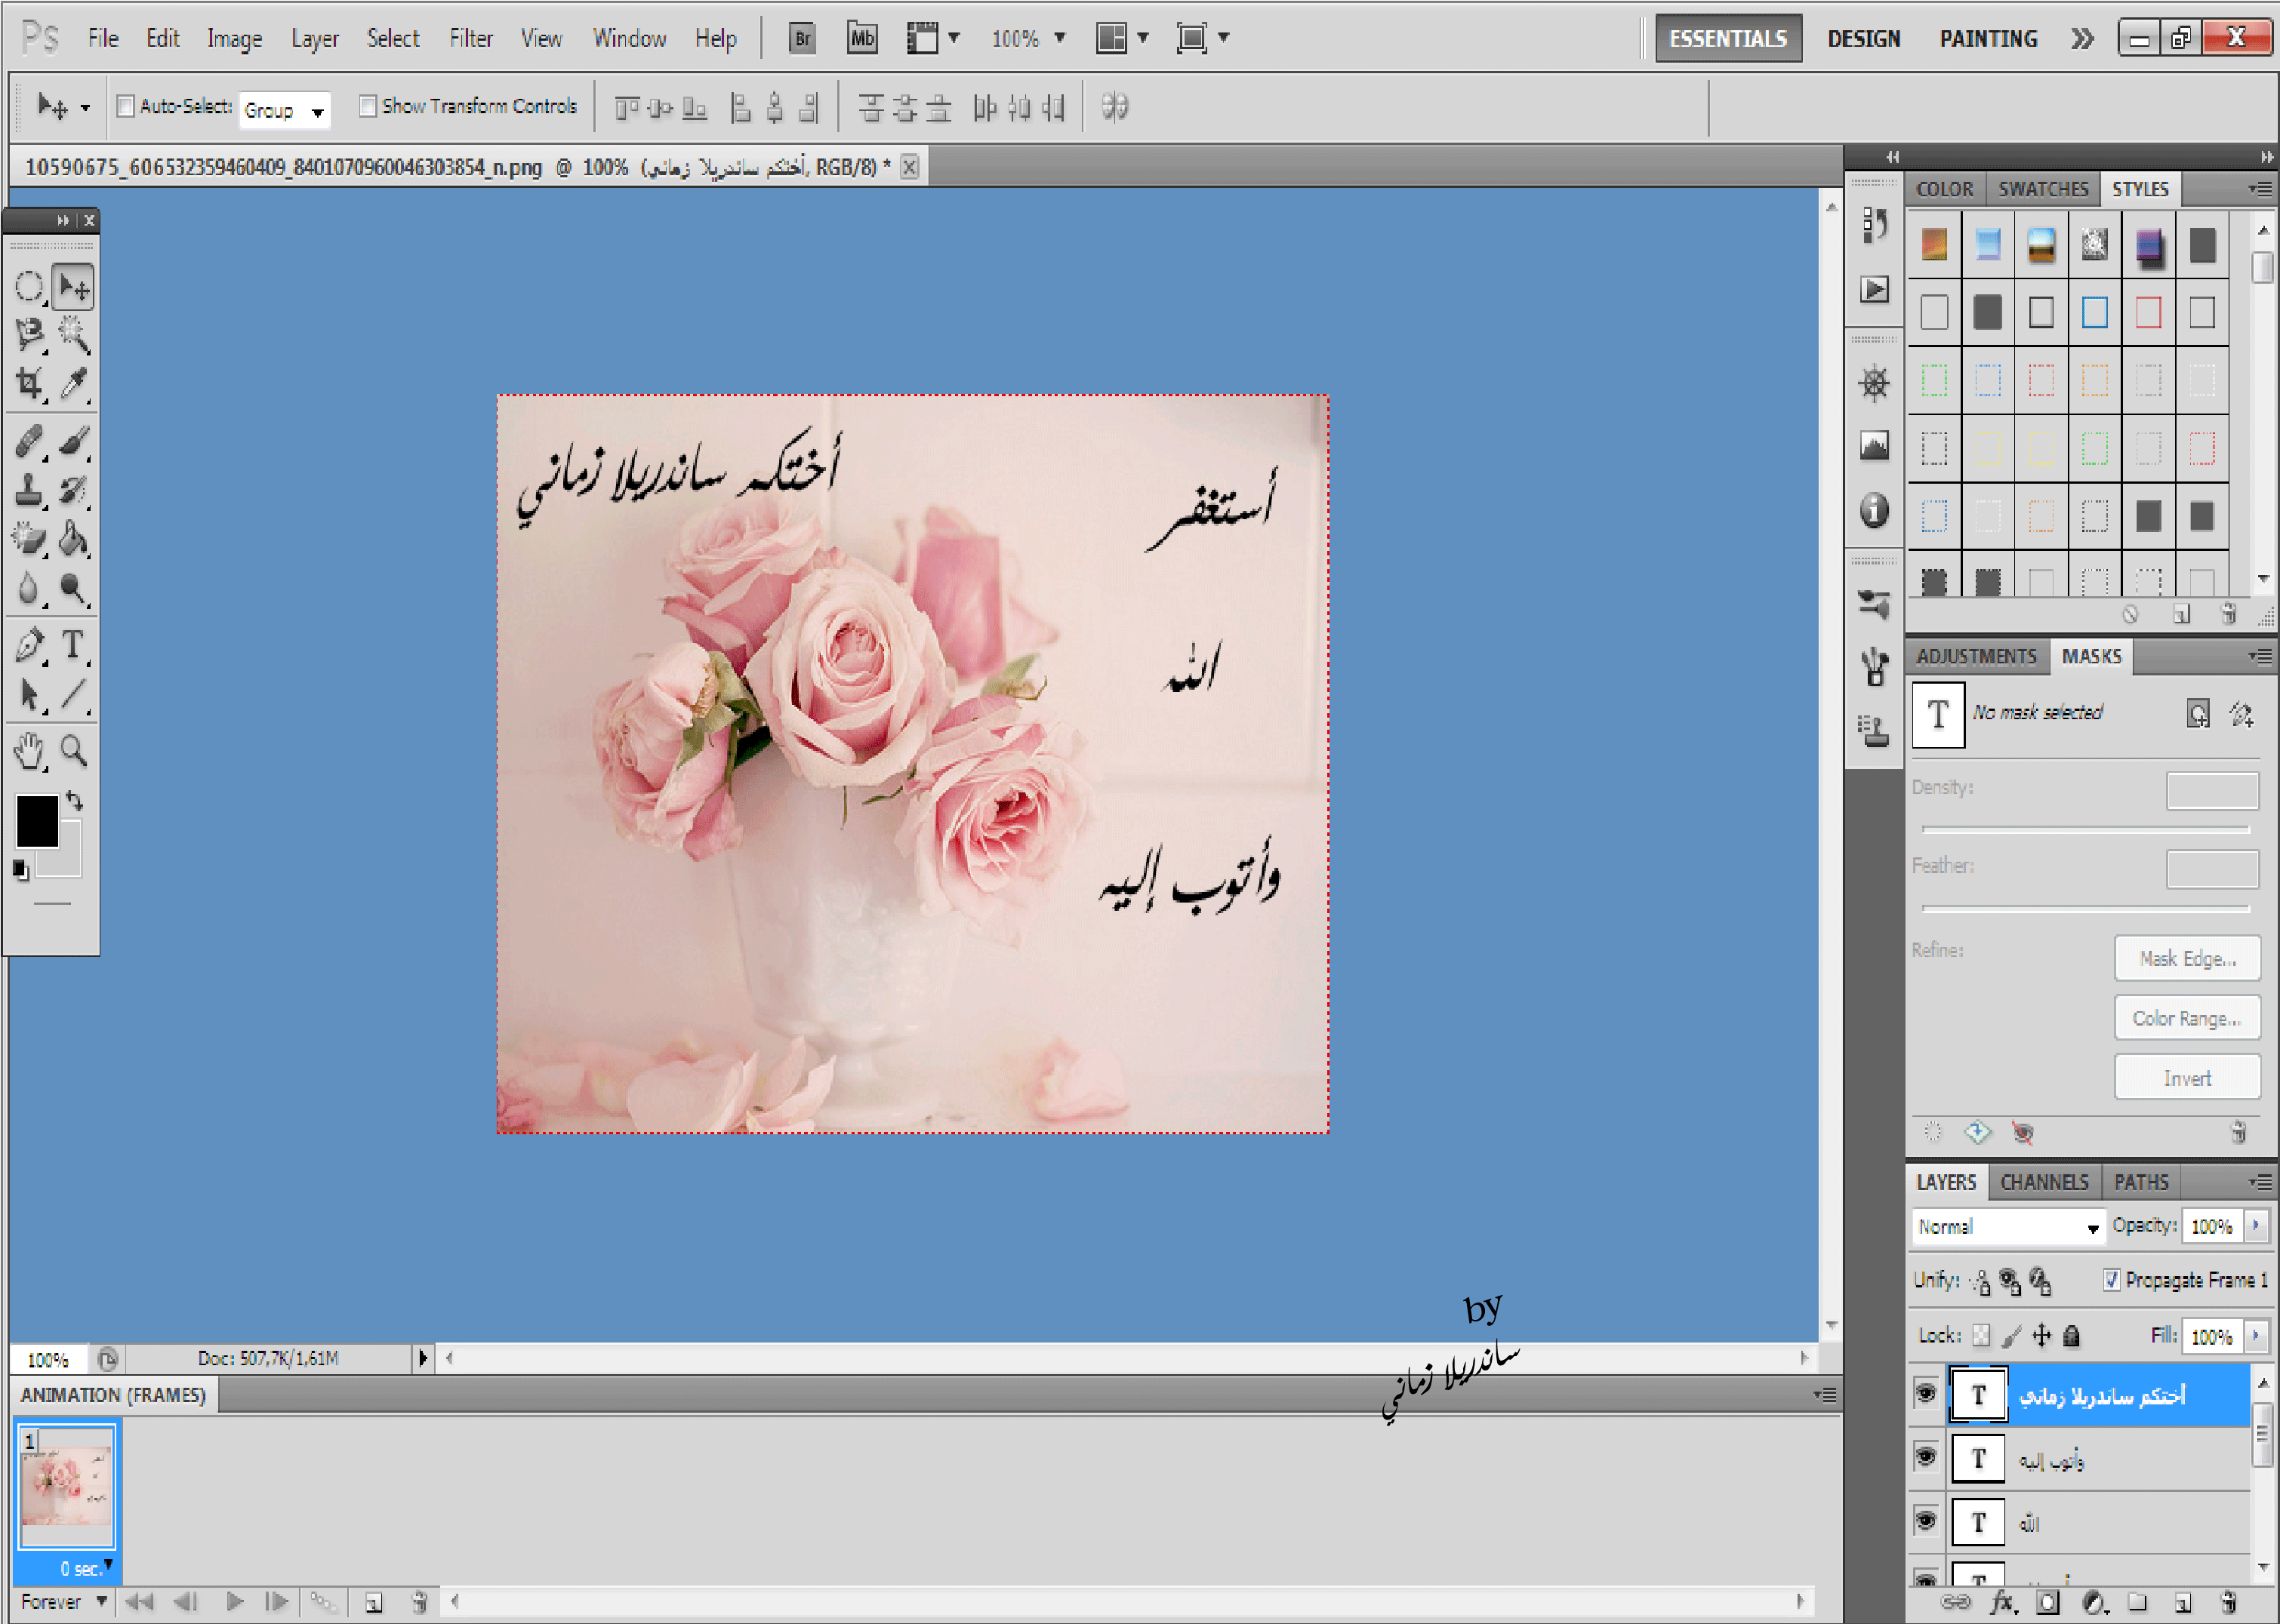Pick the History Brush tool
The width and height of the screenshot is (2280, 1624).
pyautogui.click(x=74, y=490)
